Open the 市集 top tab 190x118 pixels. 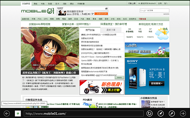(43, 4)
